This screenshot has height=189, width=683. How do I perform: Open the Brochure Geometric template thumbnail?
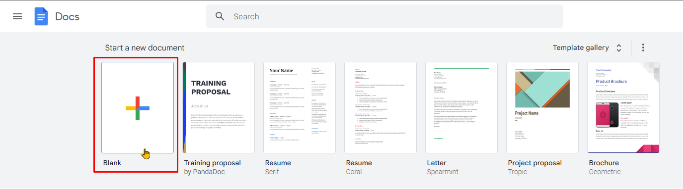pos(623,107)
